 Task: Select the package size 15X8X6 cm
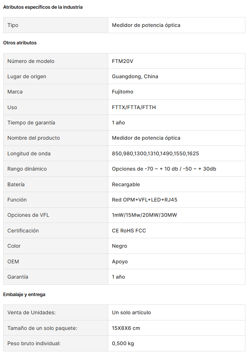tap(126, 328)
